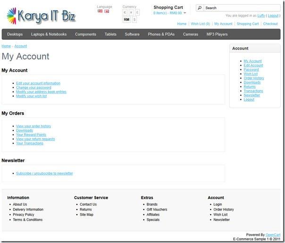Open Transactions in the Account sidebar

253,91
